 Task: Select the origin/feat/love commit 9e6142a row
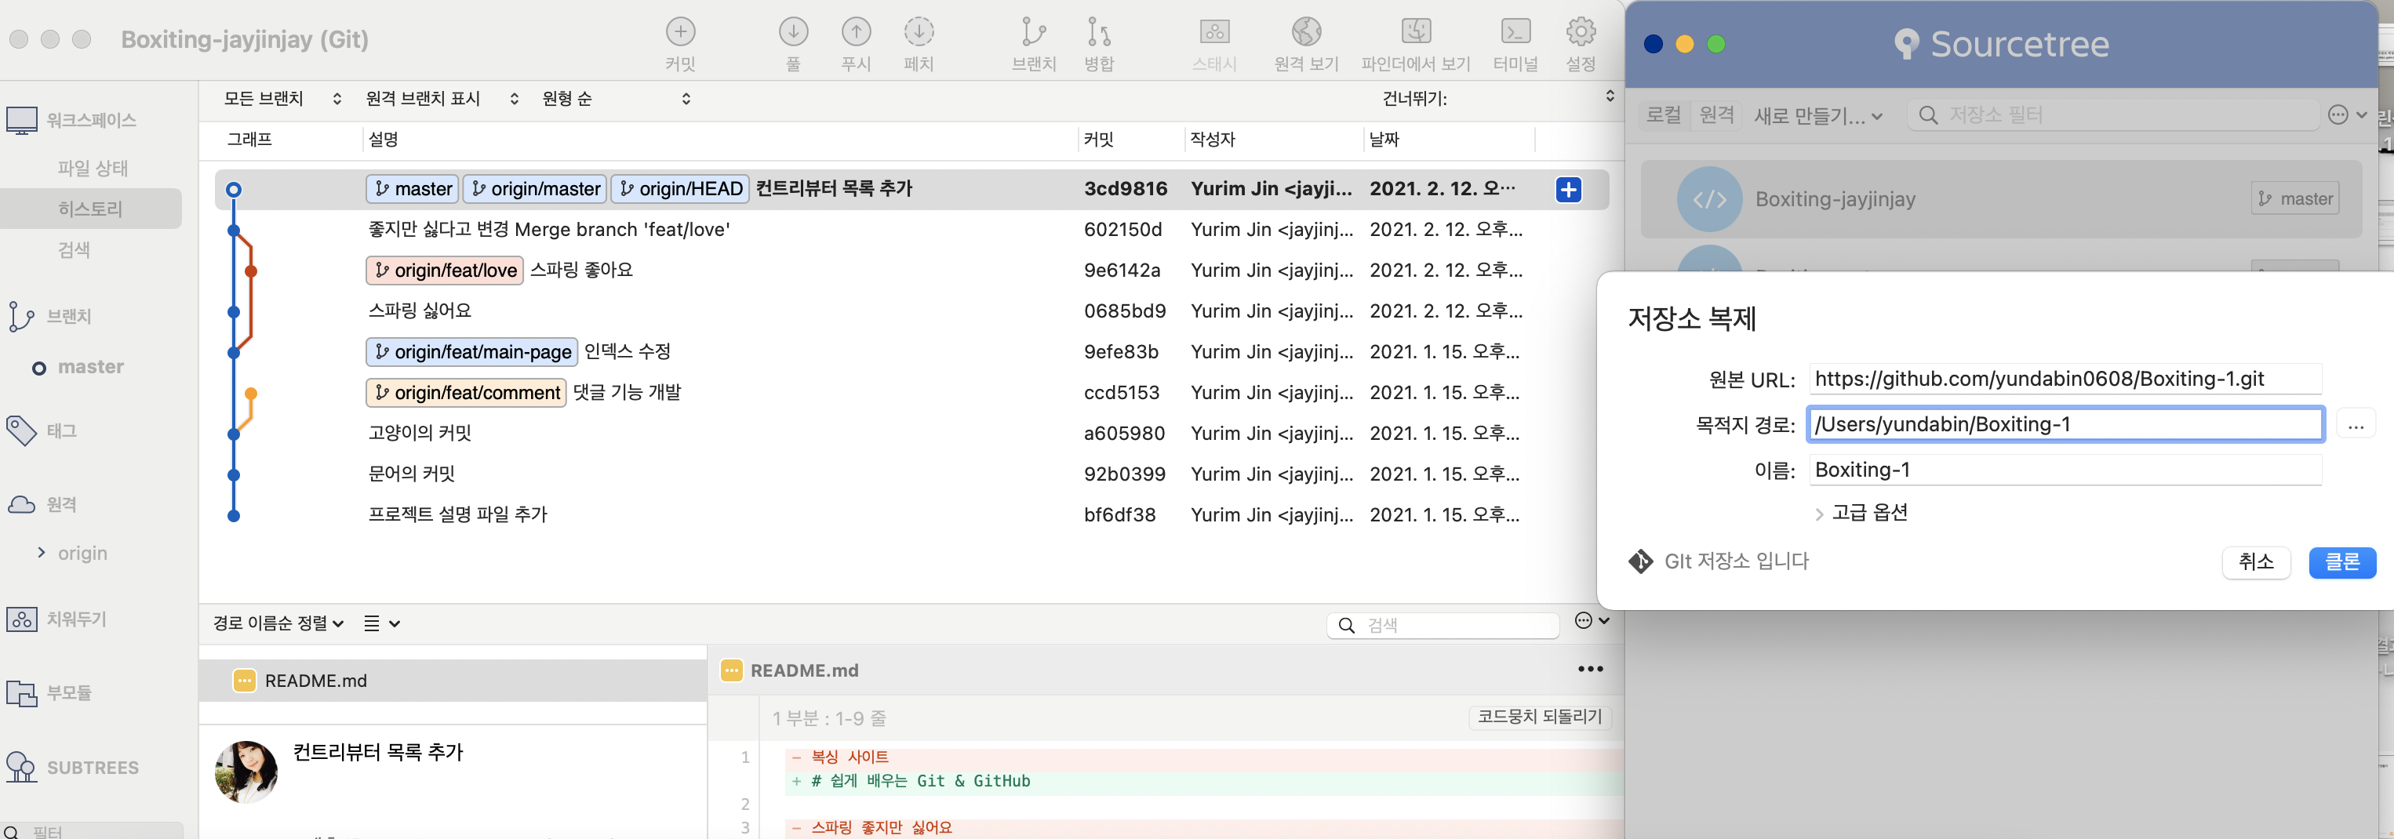click(x=911, y=271)
